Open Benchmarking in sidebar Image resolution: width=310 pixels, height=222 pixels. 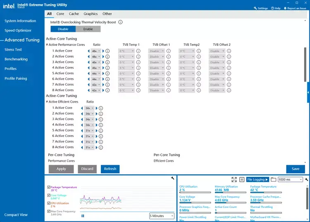click(16, 59)
